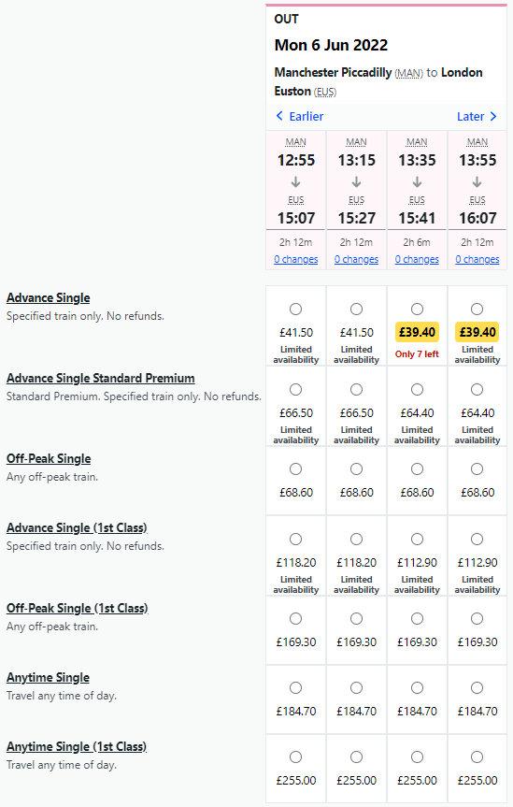Open Advance Single Standard Premium info
Screen dimensions: 513x807
(x=101, y=379)
